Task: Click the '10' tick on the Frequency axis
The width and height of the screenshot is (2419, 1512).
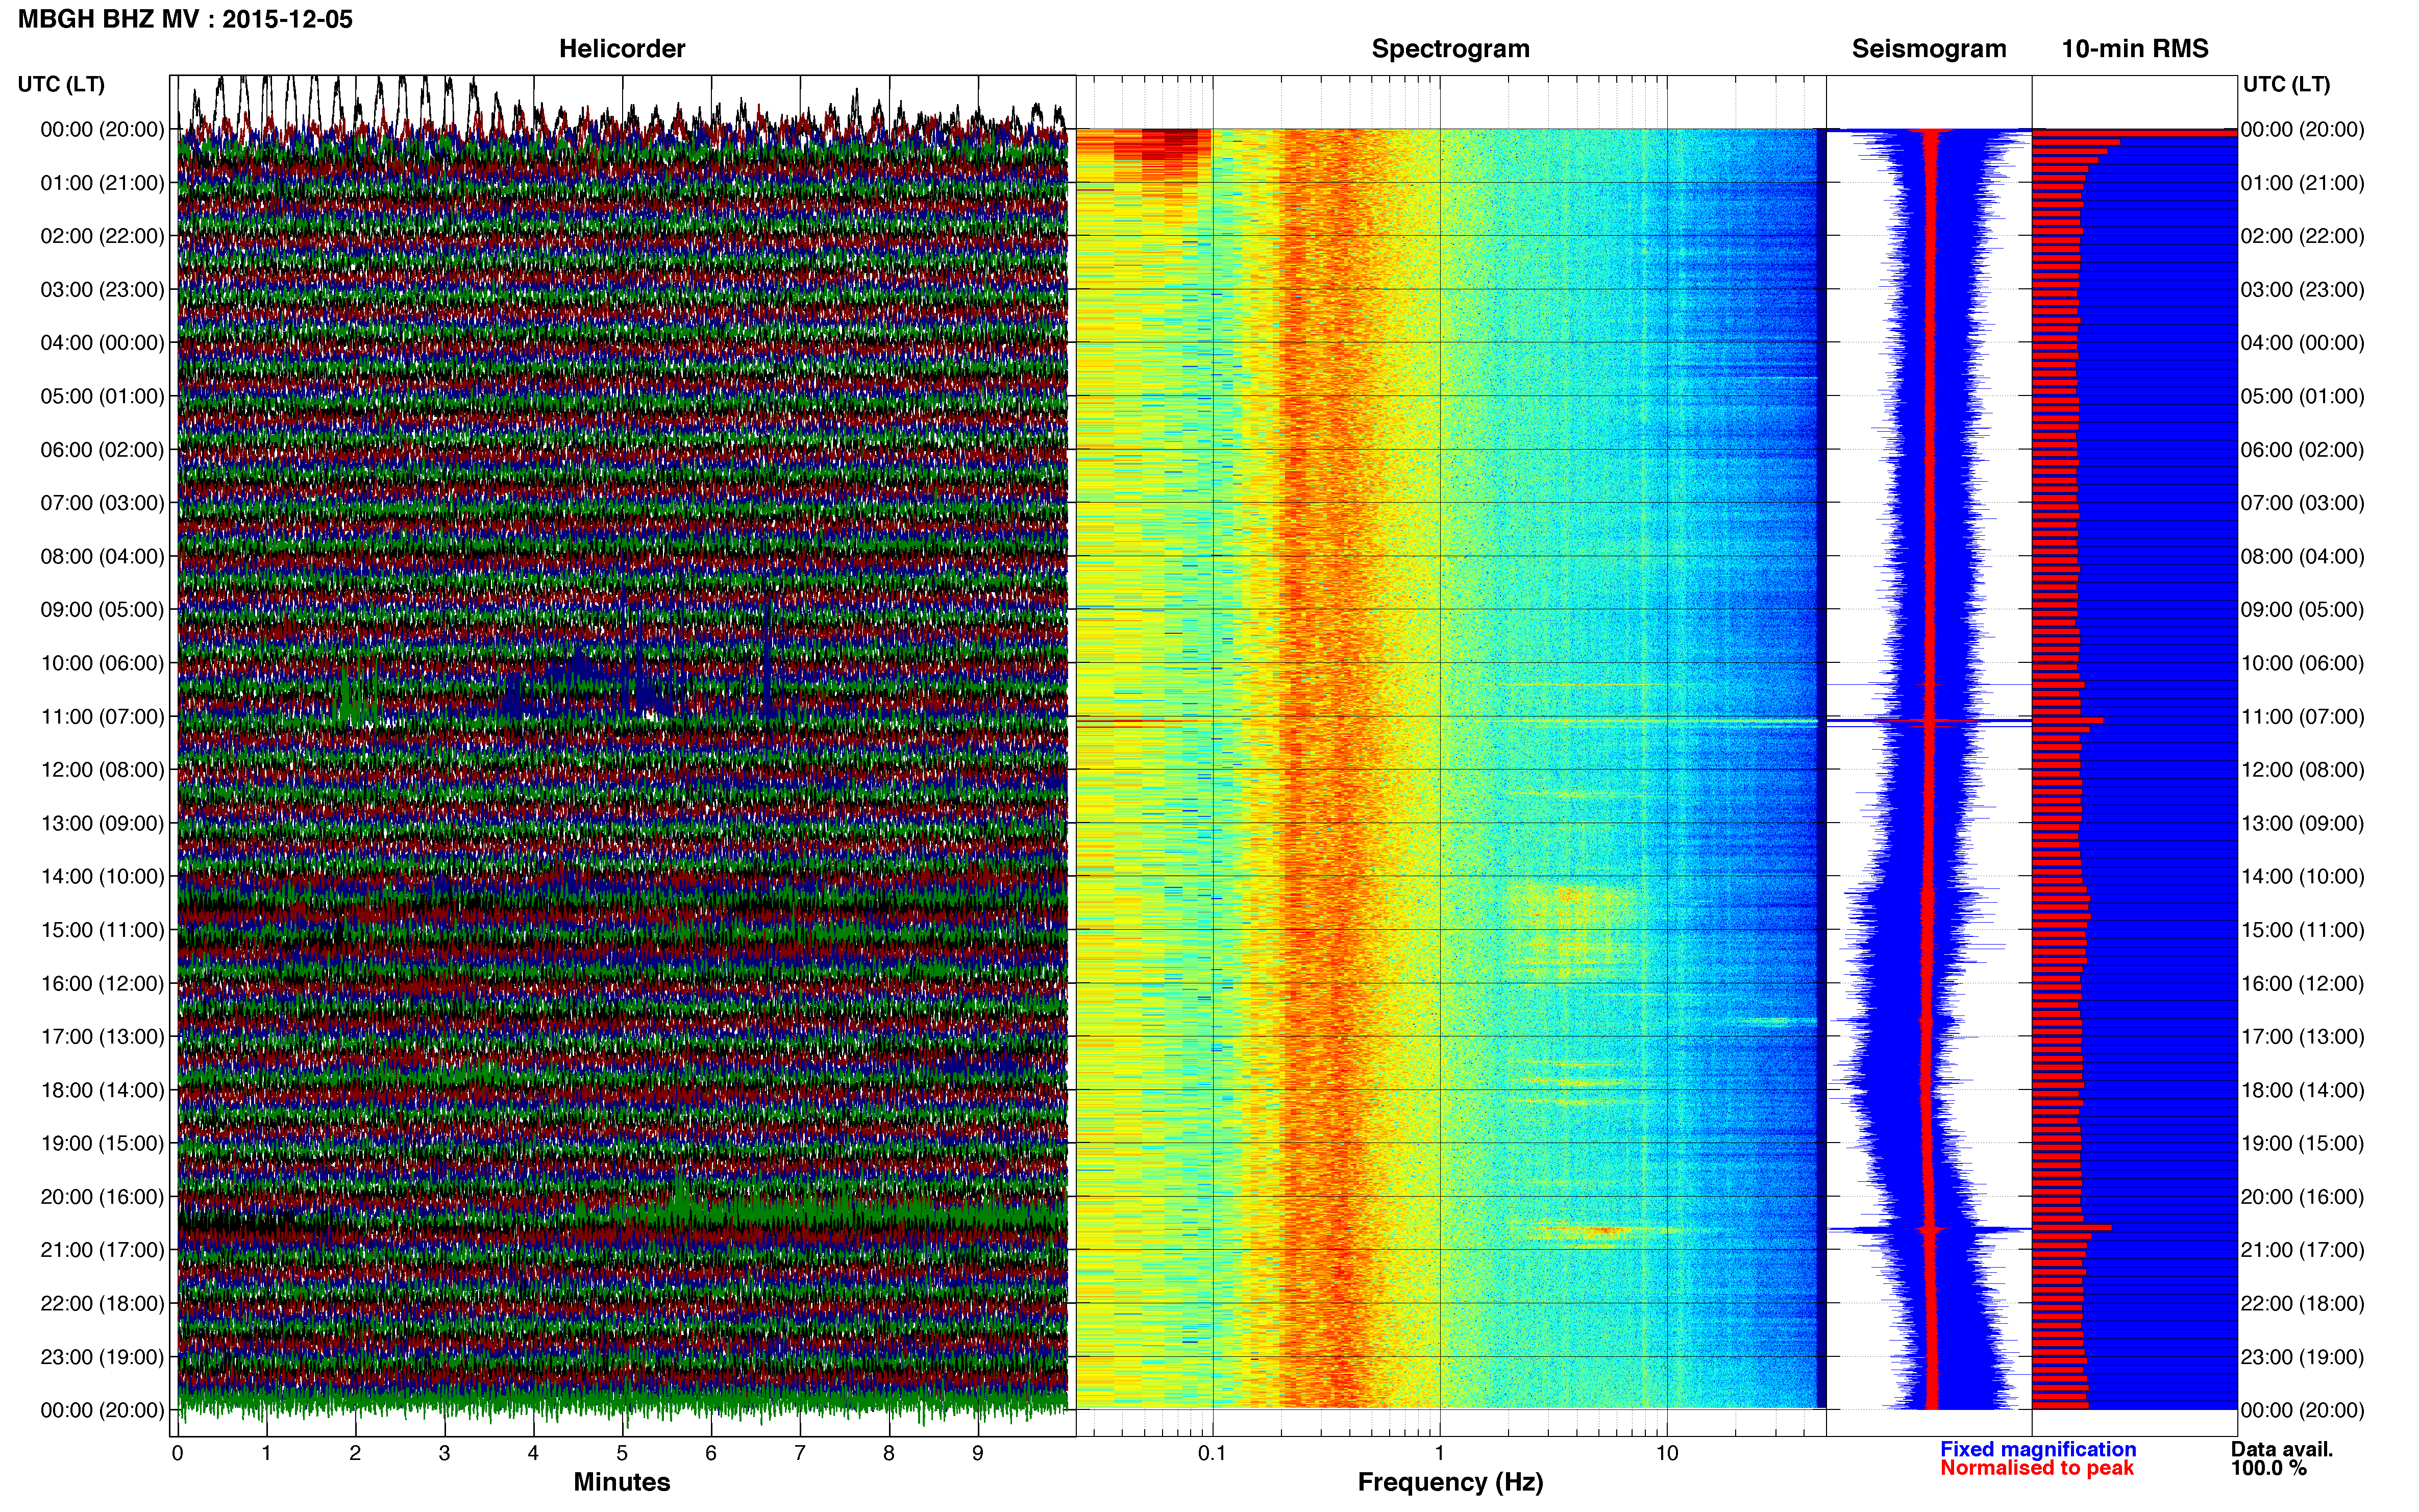Action: pyautogui.click(x=1667, y=1453)
